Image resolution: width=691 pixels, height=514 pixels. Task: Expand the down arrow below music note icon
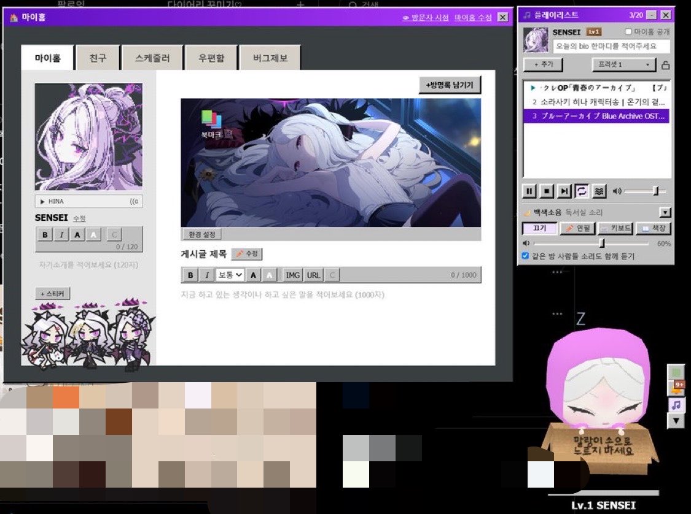(x=676, y=421)
